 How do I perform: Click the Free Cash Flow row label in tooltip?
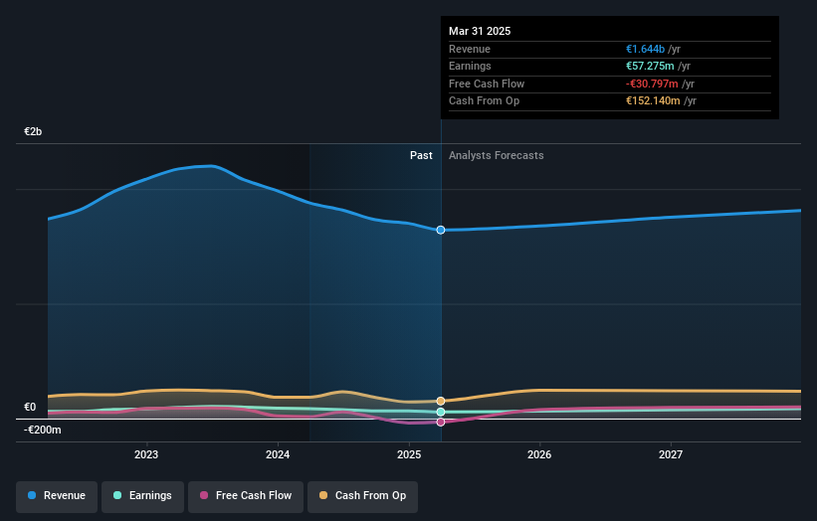click(x=487, y=84)
